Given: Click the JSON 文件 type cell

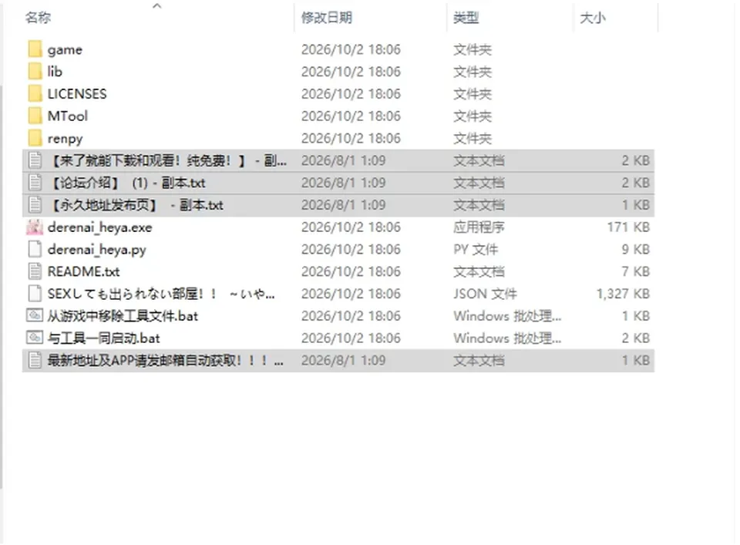Looking at the screenshot, I should (485, 294).
